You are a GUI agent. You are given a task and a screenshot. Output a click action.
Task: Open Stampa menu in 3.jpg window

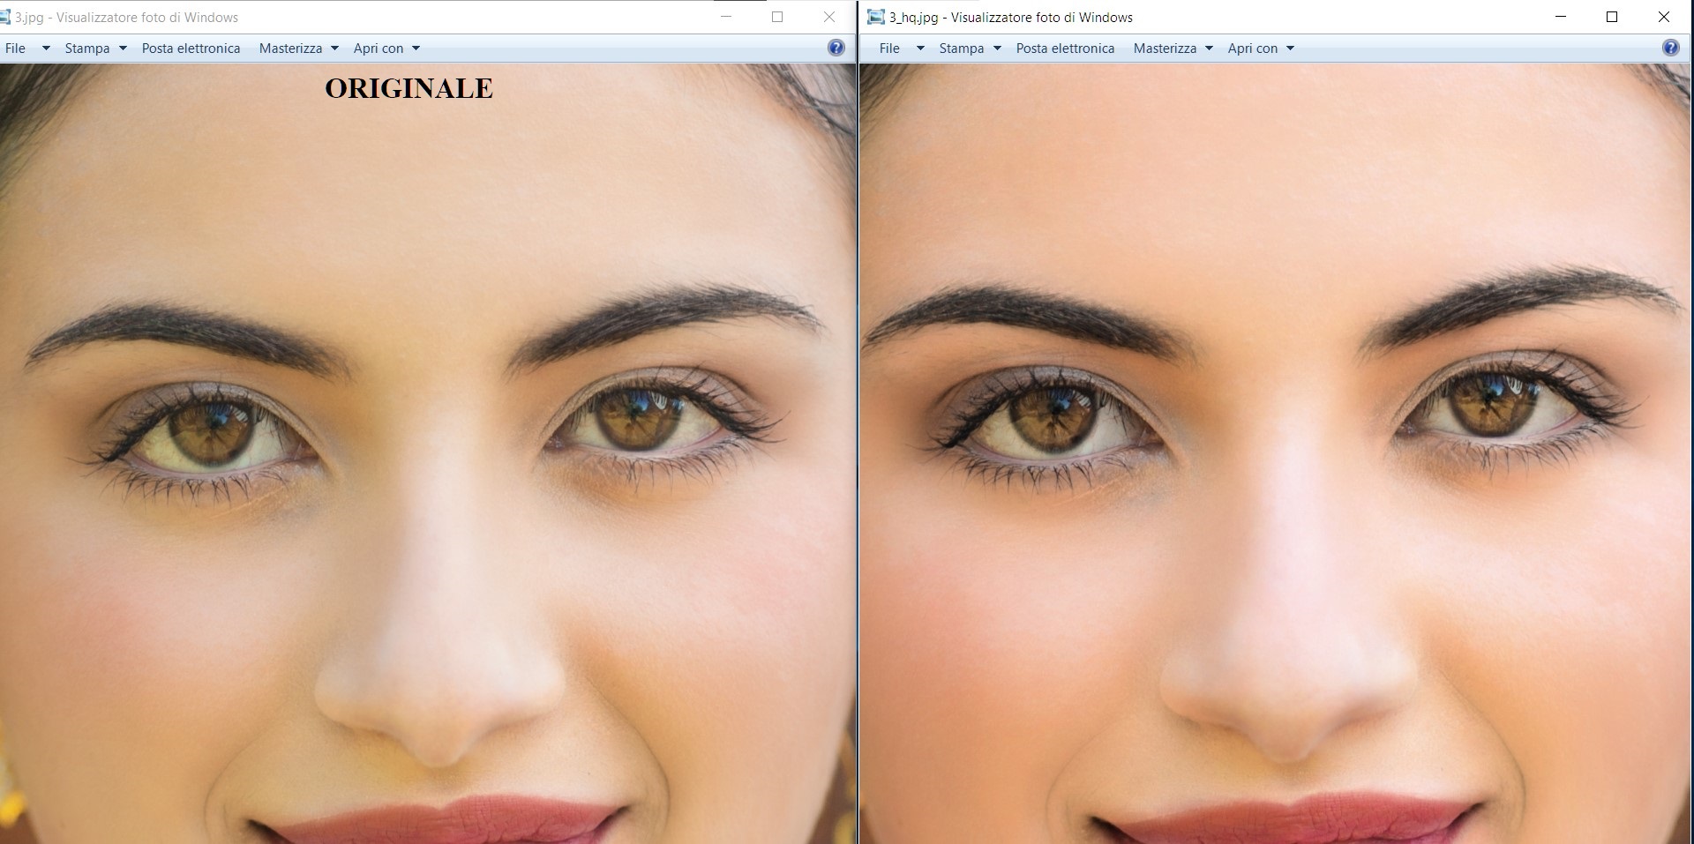pos(87,49)
